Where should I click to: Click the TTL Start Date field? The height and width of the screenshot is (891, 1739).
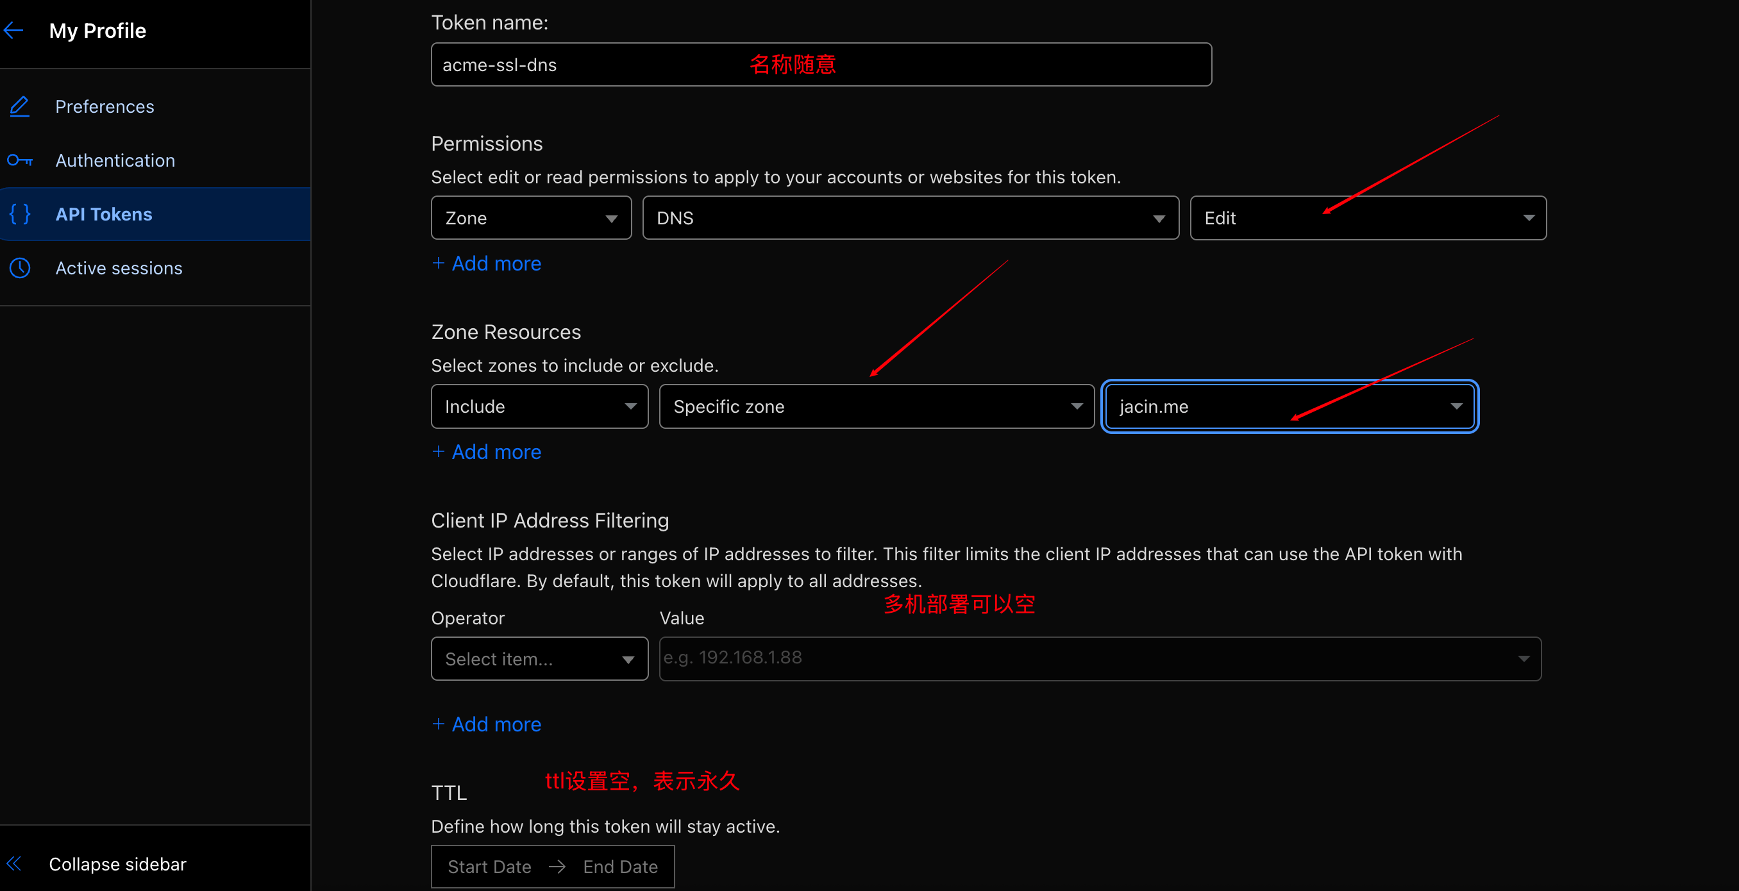pos(489,867)
